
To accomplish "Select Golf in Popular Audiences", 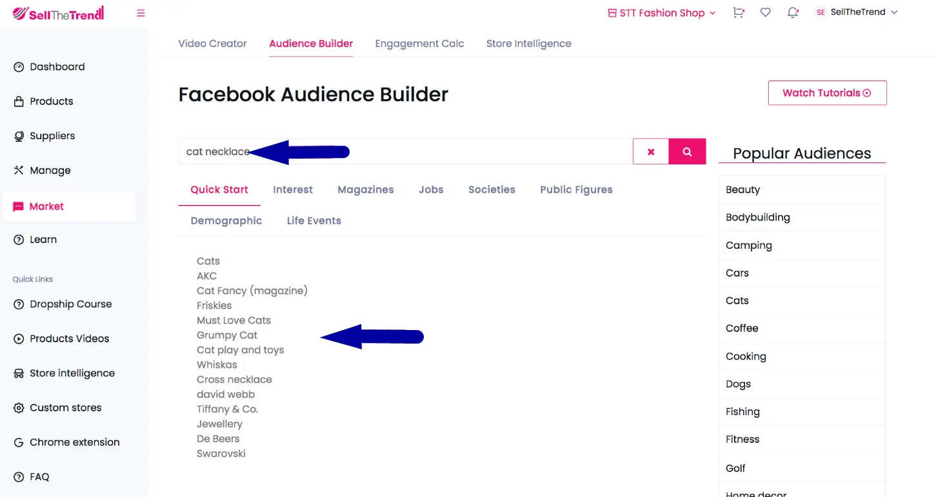I will (802, 468).
